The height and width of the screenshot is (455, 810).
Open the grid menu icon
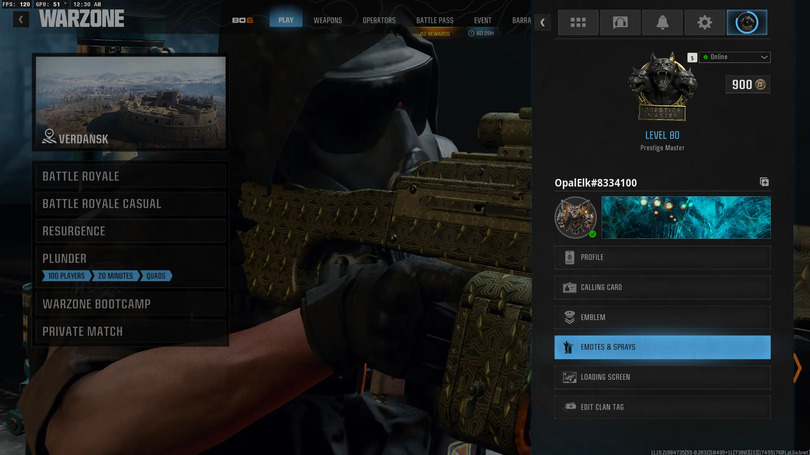pyautogui.click(x=578, y=22)
